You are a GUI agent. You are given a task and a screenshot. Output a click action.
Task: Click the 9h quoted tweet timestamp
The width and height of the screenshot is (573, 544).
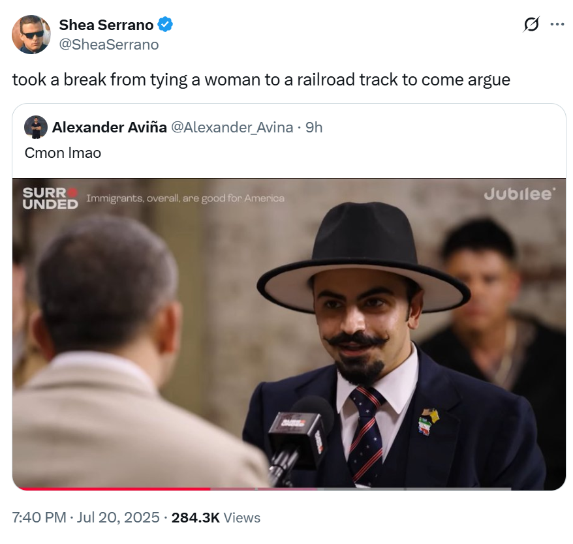pyautogui.click(x=314, y=127)
